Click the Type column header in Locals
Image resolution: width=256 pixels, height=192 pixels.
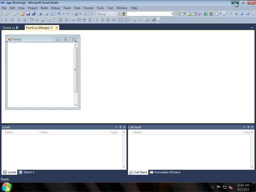(116, 132)
